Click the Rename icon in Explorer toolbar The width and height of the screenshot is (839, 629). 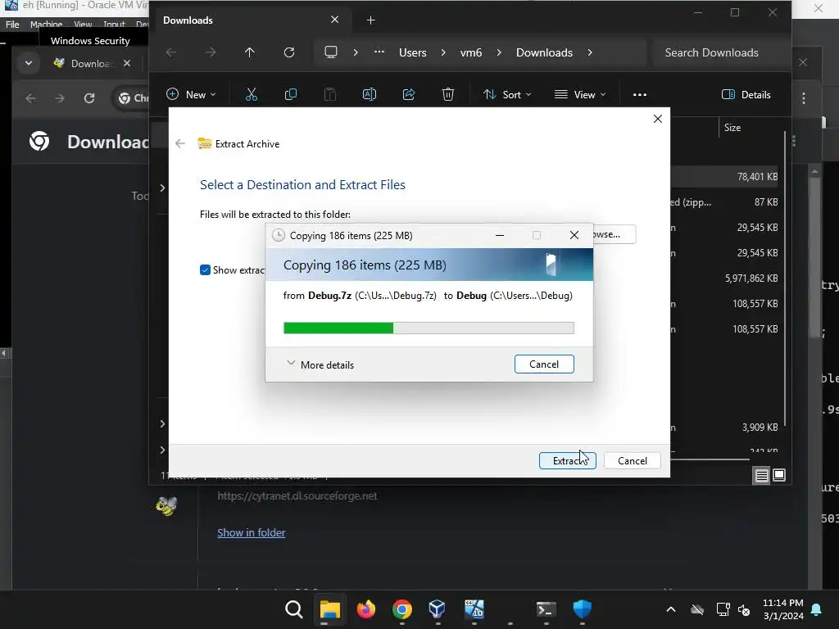click(370, 95)
